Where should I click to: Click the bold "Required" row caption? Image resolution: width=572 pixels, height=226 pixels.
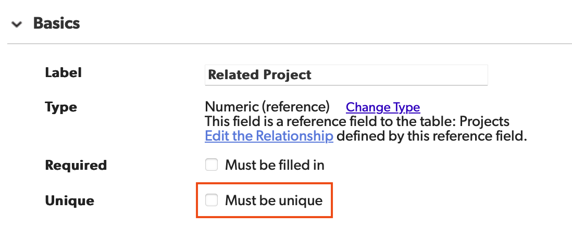coord(76,165)
